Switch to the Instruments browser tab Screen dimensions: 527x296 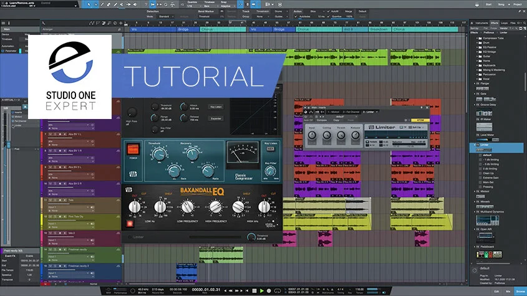pos(481,23)
